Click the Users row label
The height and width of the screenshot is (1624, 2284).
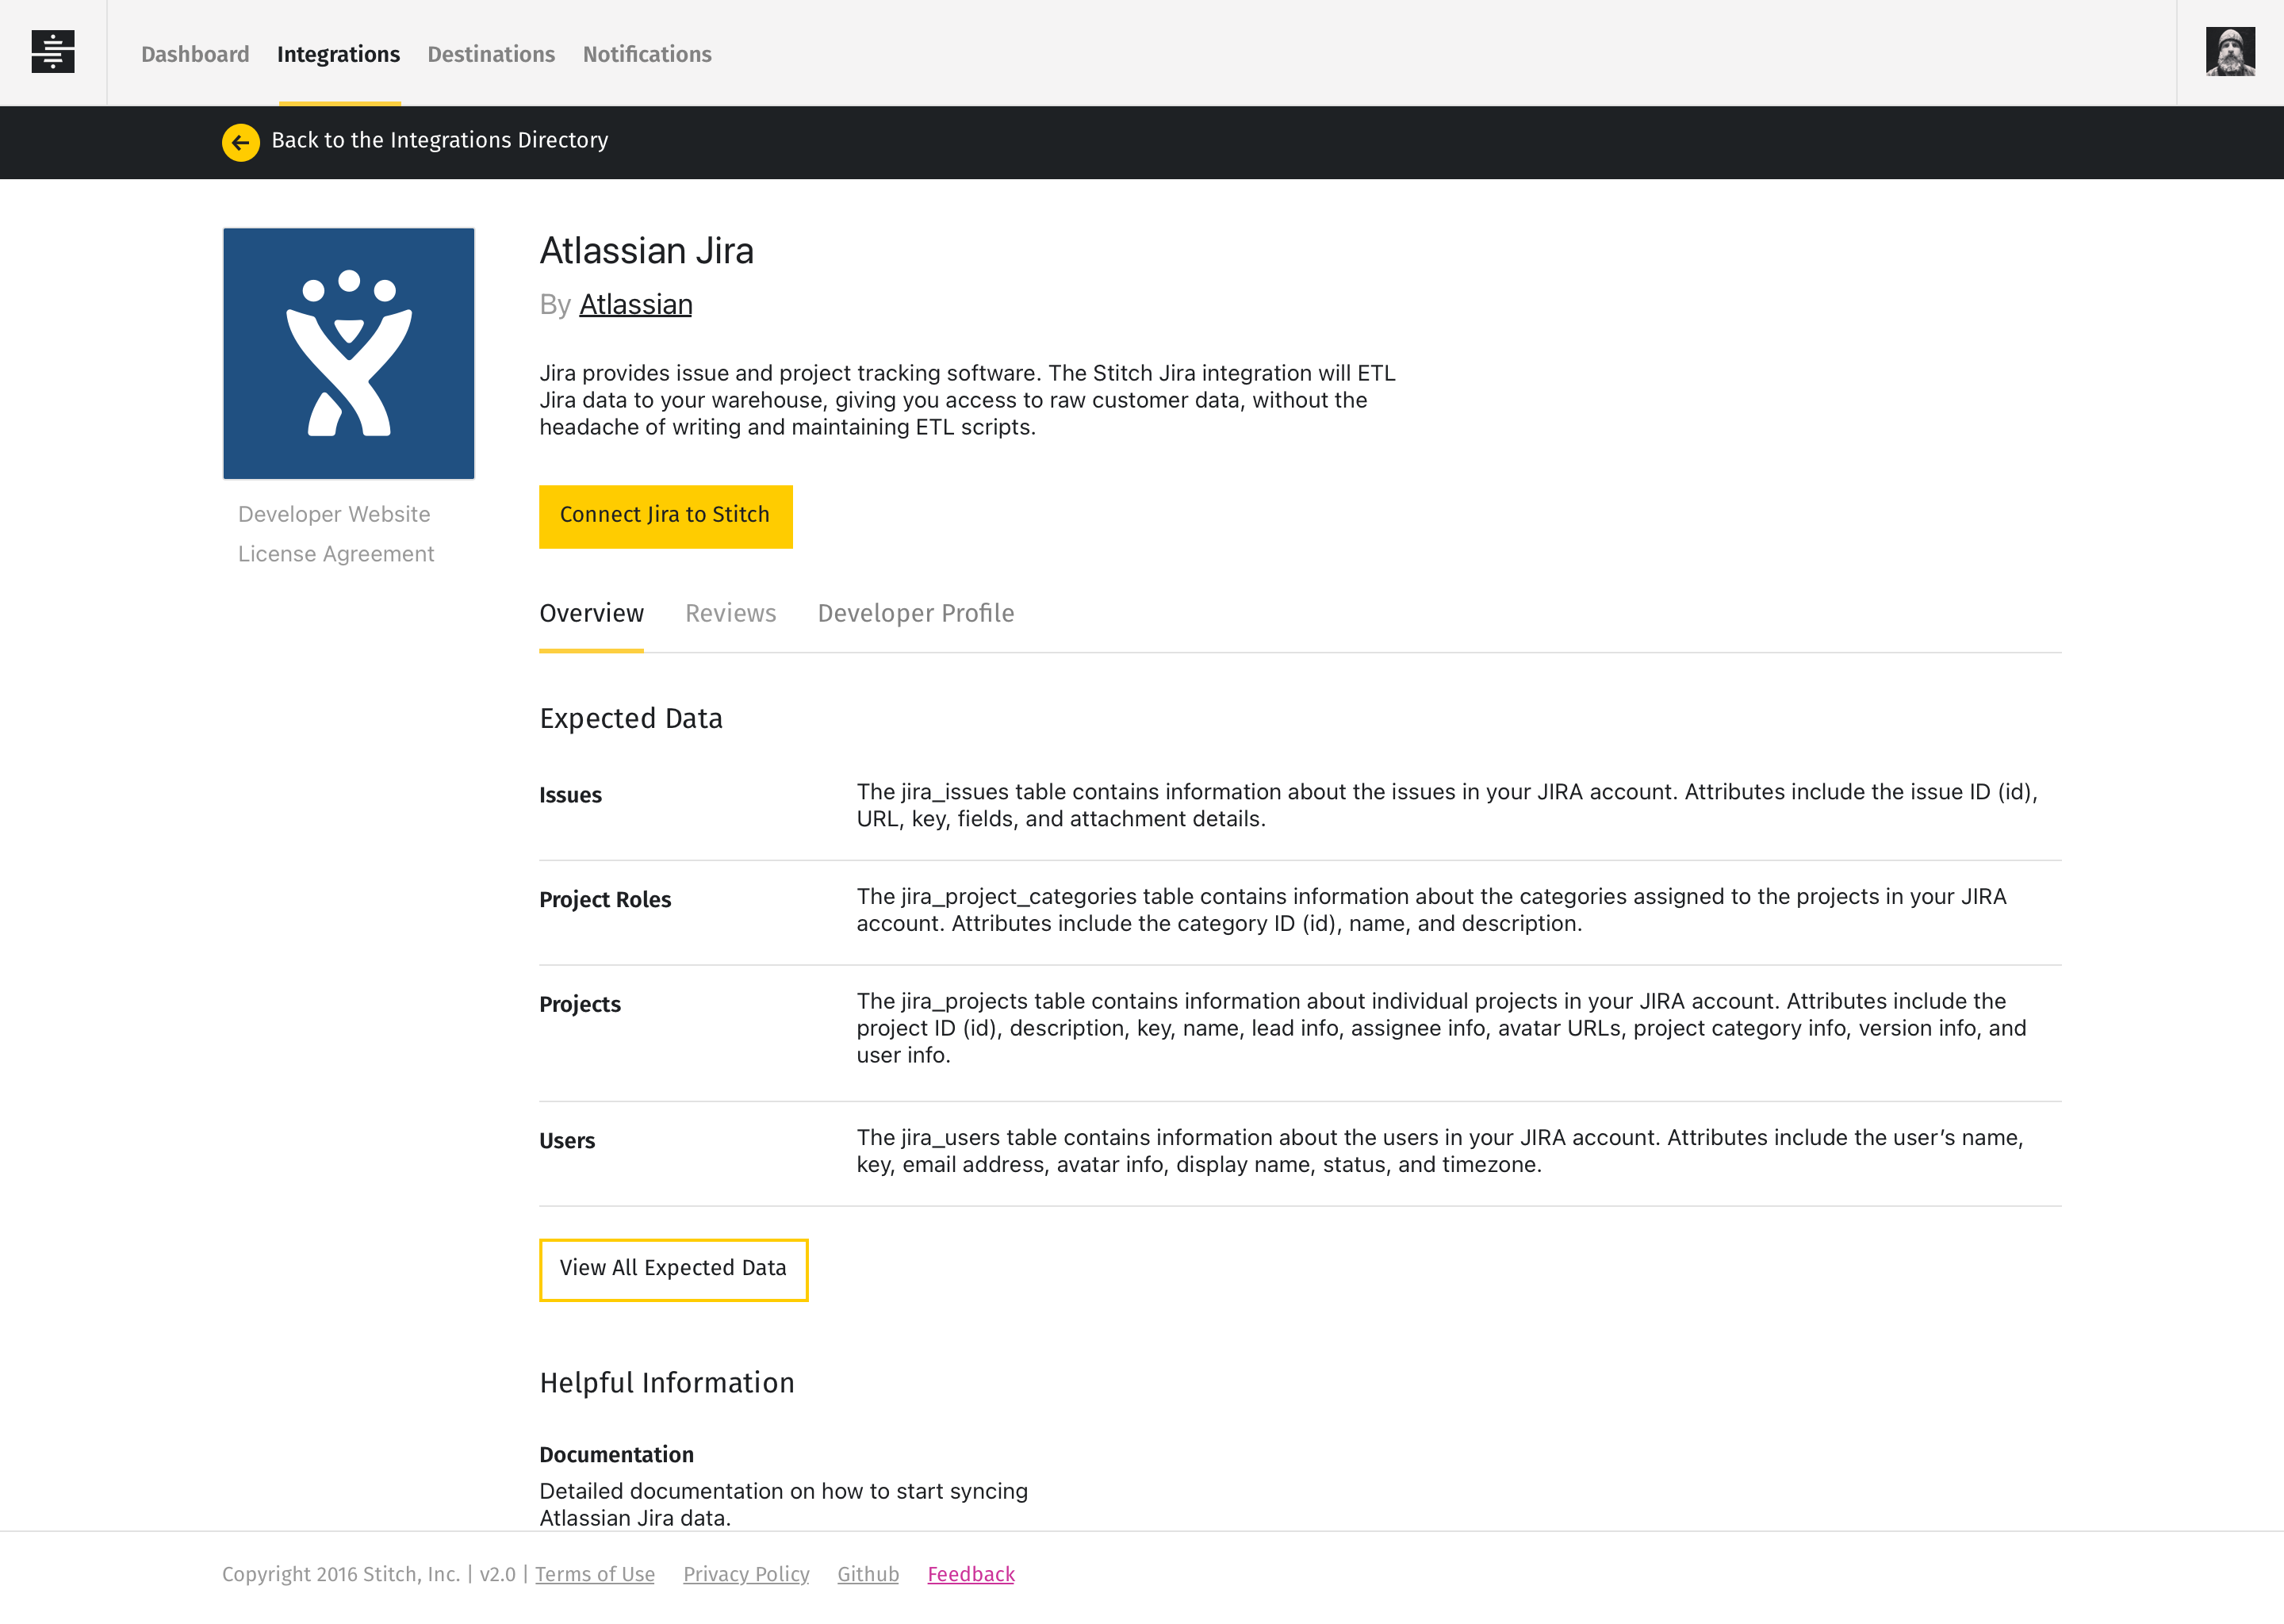pyautogui.click(x=567, y=1141)
